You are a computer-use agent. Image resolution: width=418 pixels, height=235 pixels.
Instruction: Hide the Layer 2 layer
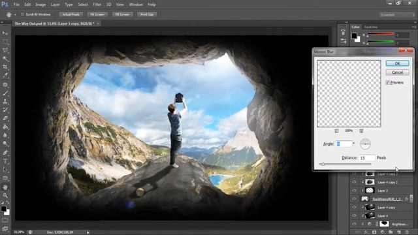(354, 191)
